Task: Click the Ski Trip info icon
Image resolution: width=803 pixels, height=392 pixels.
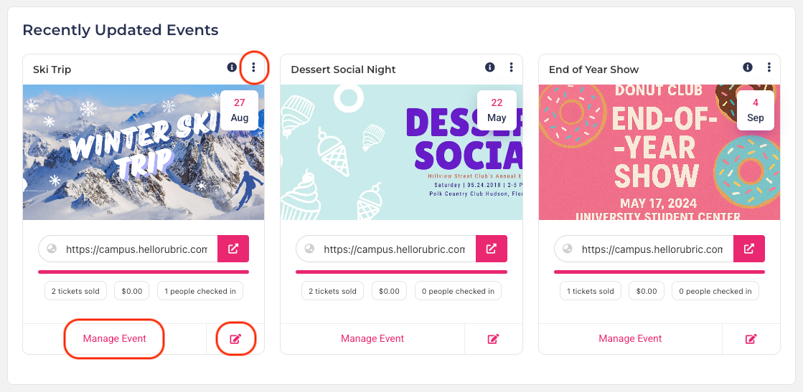Action: [232, 67]
